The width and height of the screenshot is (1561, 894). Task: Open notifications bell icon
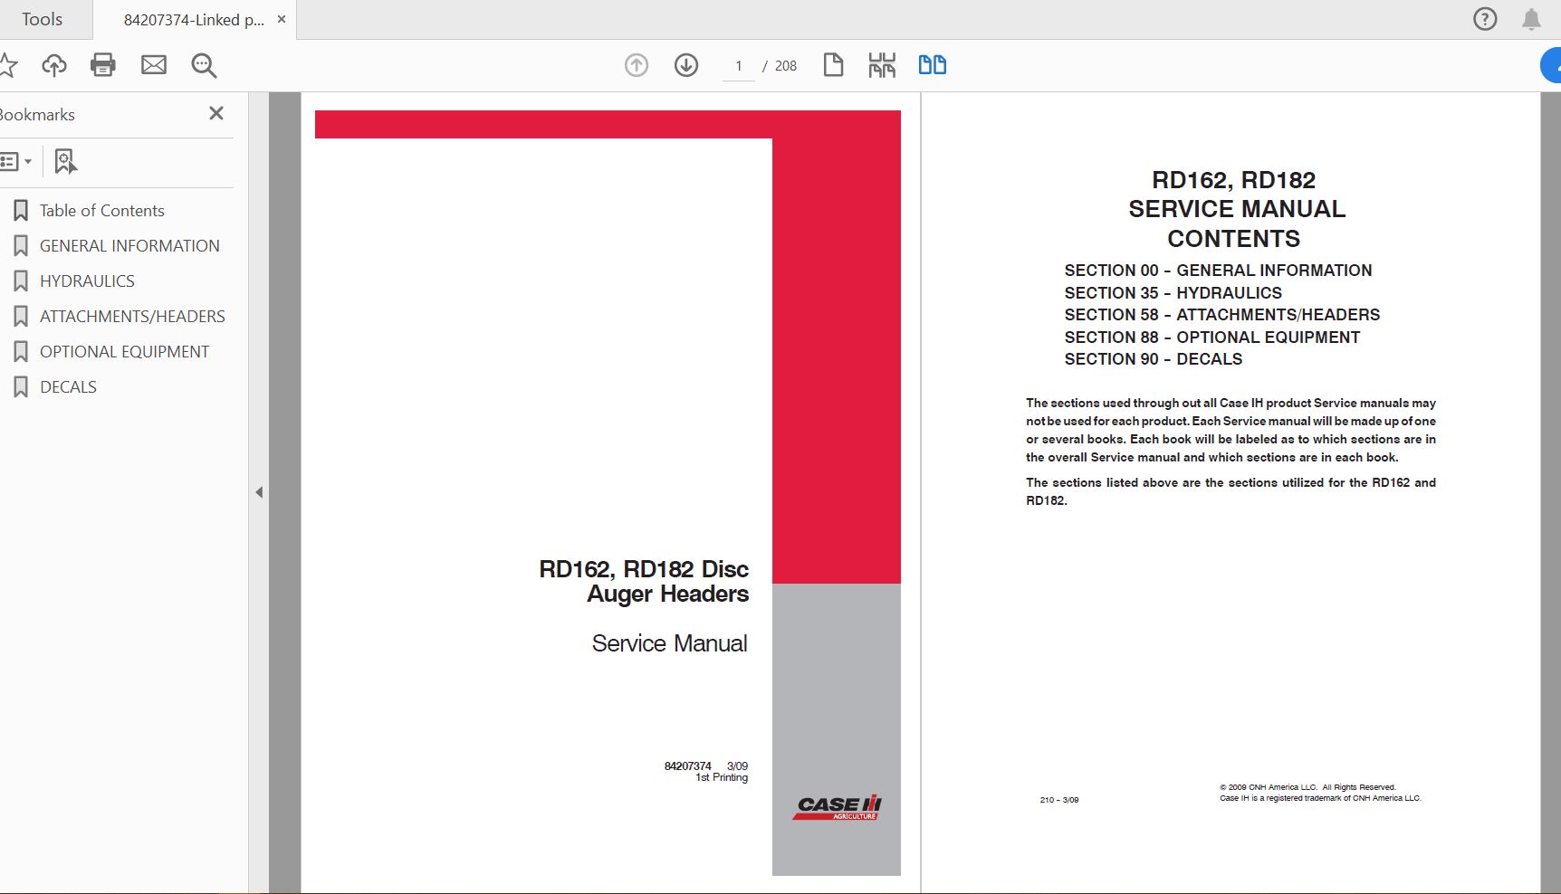click(1531, 19)
